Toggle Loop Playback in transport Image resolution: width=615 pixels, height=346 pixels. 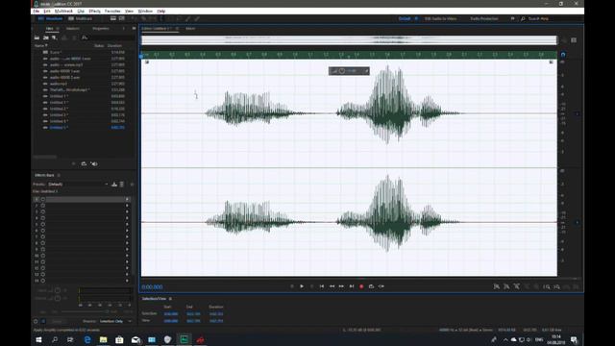[x=371, y=286]
